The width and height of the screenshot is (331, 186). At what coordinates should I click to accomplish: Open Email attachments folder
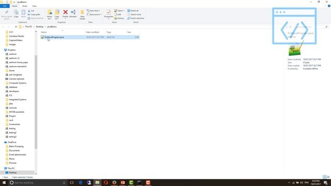point(17,154)
